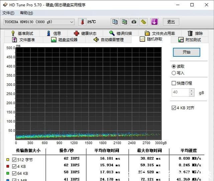
Task: Click the 30.822 ms maximum access value
Action: [150, 159]
